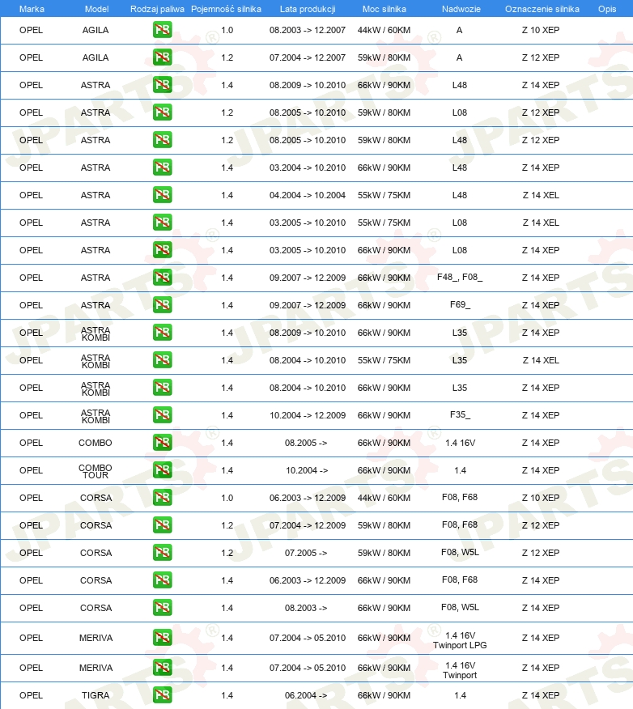Click fuel icon in COMBO 08.2005 row

pos(163,443)
